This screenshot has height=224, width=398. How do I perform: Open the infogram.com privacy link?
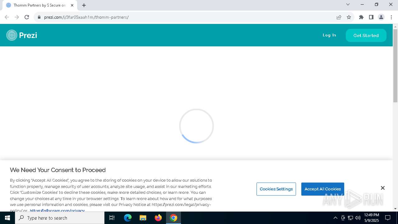pos(57,211)
